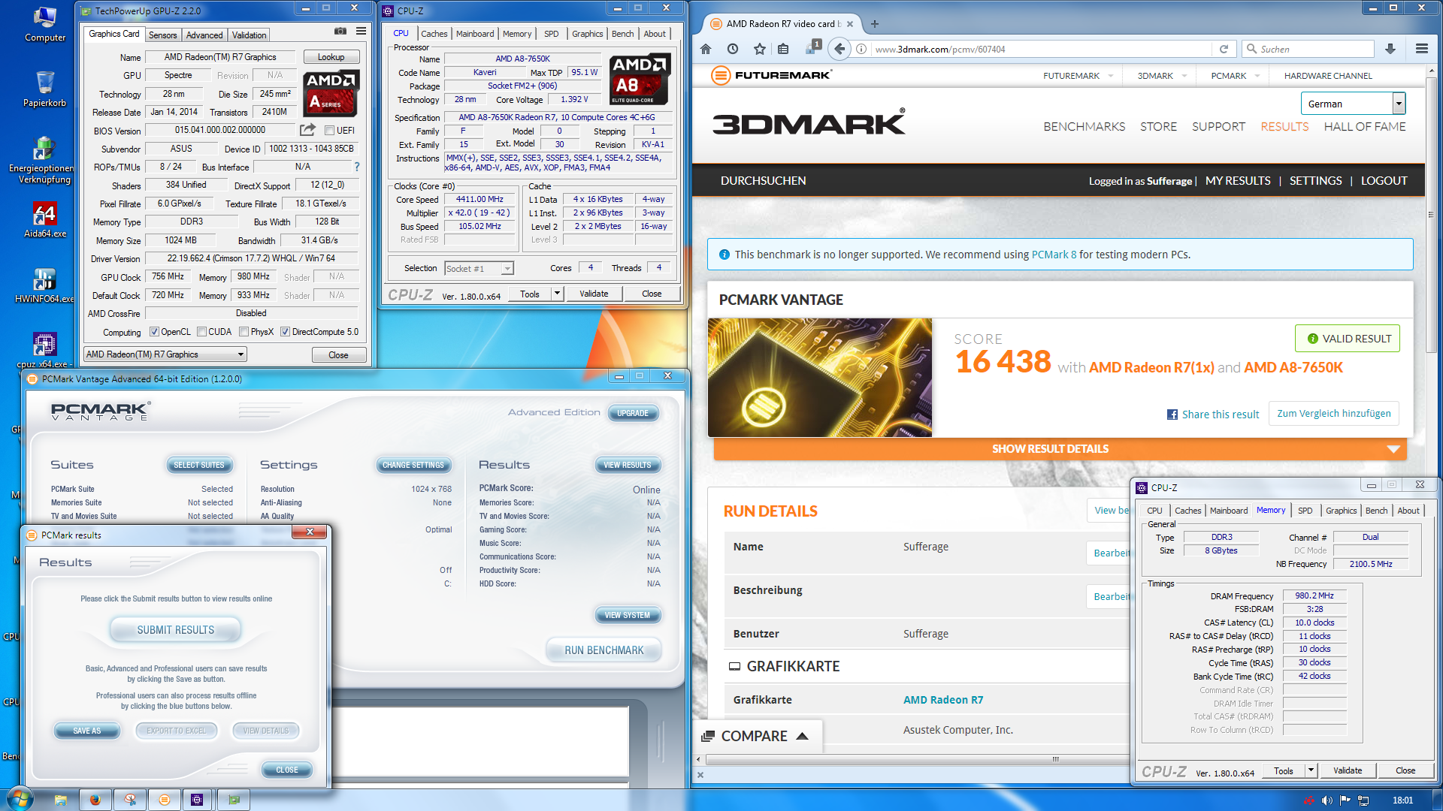The image size is (1443, 811).
Task: Click the browser horizontal scrollbar
Action: pos(1055,759)
